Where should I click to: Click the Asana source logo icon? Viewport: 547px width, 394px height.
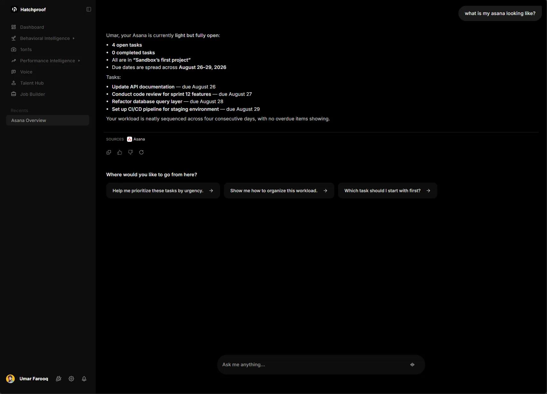click(x=130, y=139)
